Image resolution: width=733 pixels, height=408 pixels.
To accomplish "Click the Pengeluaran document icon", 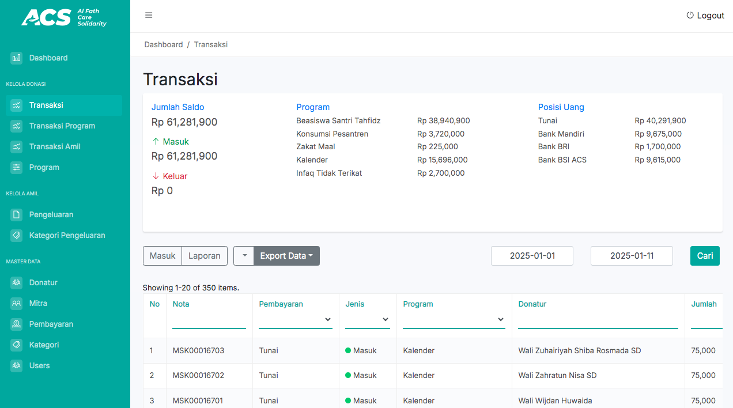I will 17,214.
